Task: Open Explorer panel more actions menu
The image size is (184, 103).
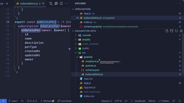Action: pyautogui.click(x=179, y=3)
